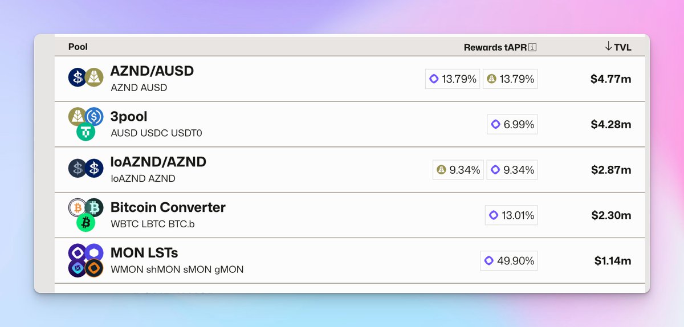Image resolution: width=684 pixels, height=327 pixels.
Task: Click the gold 13.79% reward badge
Action: tap(510, 79)
